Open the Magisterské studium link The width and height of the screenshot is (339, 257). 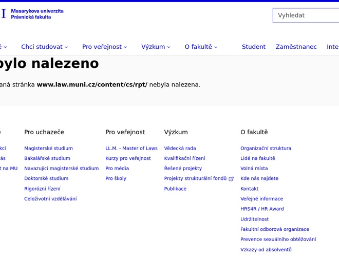click(48, 149)
